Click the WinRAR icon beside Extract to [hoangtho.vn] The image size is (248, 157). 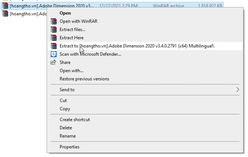click(x=54, y=46)
